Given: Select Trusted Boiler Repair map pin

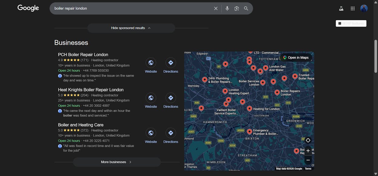Looking at the screenshot, I should pyautogui.click(x=295, y=76).
